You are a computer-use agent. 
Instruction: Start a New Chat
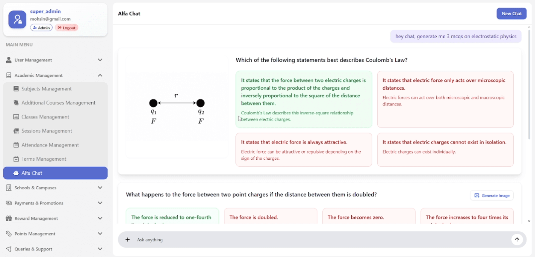coord(511,14)
